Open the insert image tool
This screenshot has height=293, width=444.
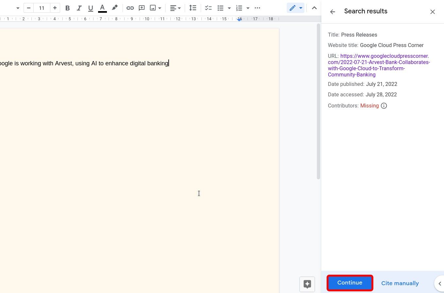152,8
